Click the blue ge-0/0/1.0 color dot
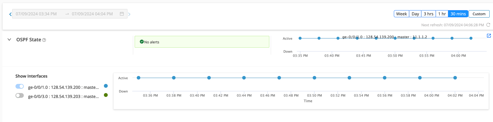The width and height of the screenshot is (493, 122). tap(106, 86)
